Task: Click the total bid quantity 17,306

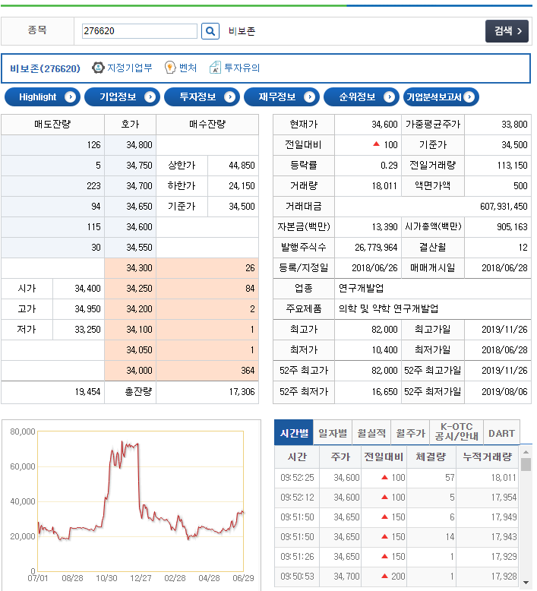Action: [x=242, y=392]
